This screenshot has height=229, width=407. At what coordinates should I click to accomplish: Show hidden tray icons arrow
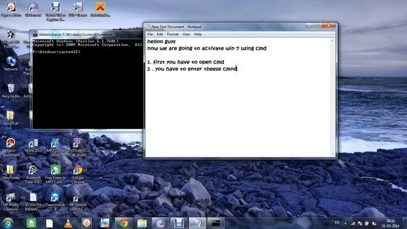point(345,223)
